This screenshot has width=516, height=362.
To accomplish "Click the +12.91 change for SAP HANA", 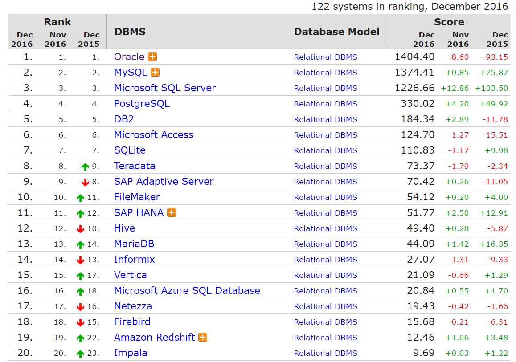I will pos(494,213).
